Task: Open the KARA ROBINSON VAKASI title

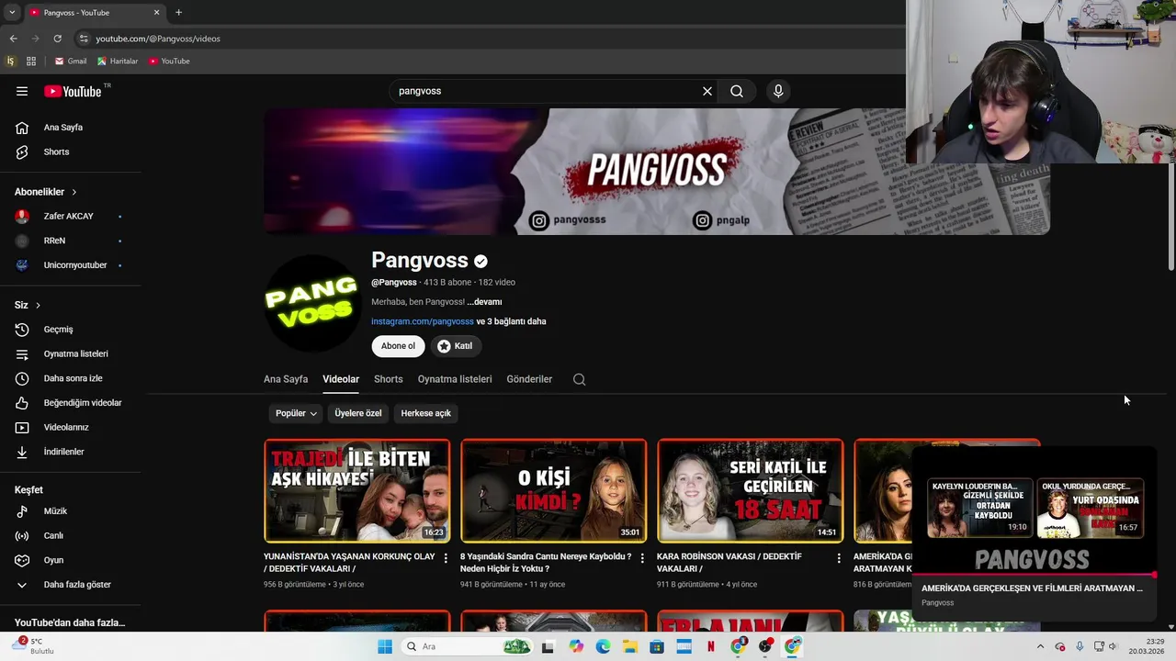Action: [729, 563]
